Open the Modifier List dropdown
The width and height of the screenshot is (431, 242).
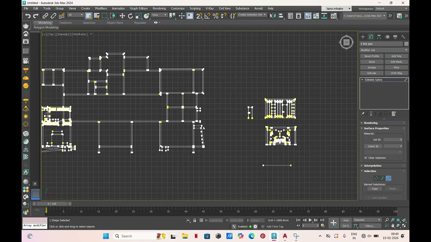[384, 50]
